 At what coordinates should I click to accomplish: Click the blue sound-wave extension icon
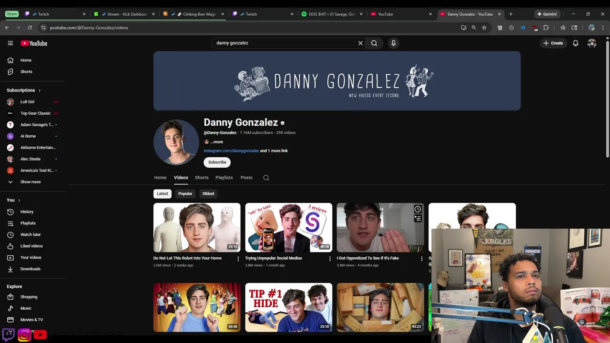pyautogui.click(x=523, y=28)
